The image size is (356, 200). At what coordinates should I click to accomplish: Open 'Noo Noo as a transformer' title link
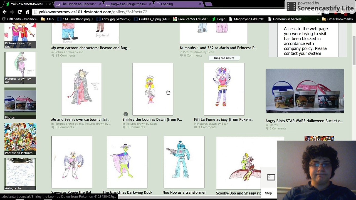point(184,192)
